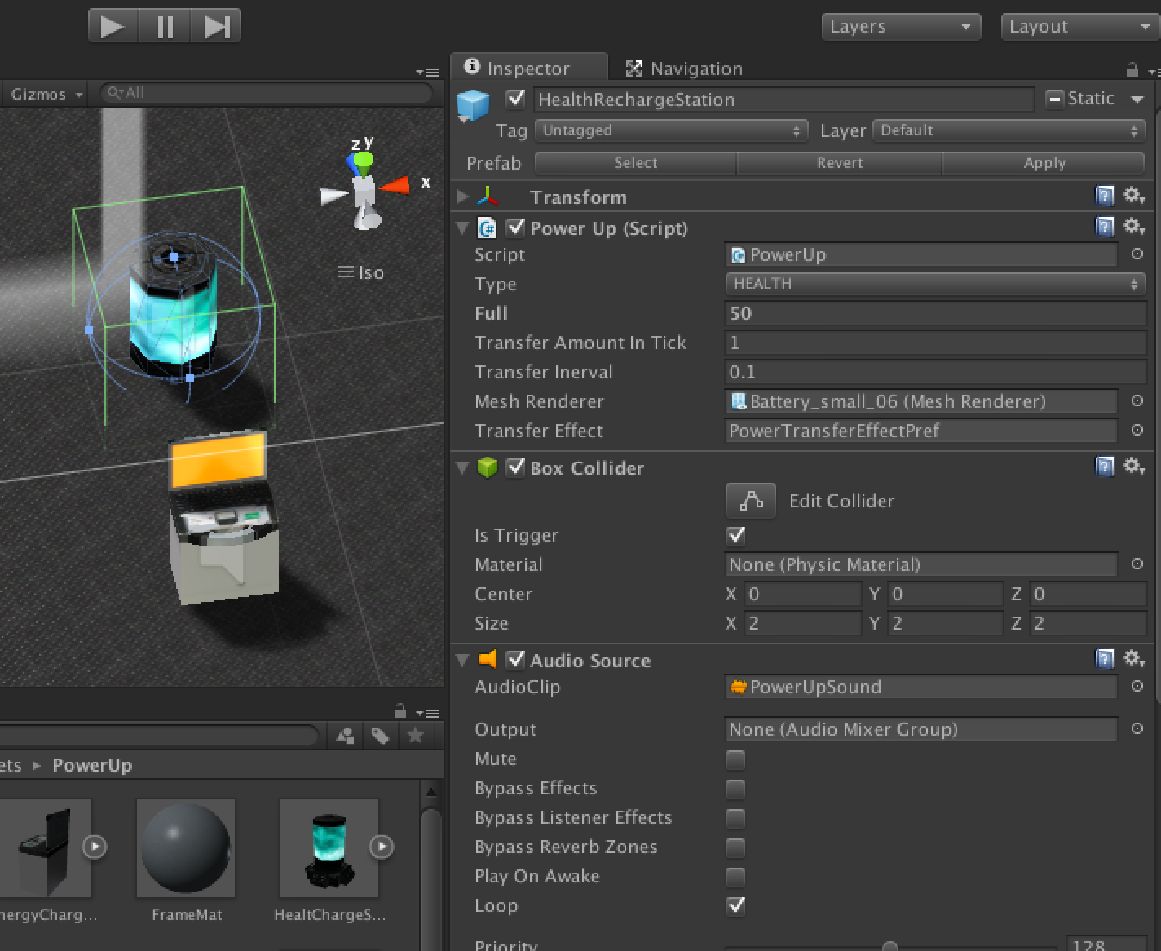Viewport: 1161px width, 951px height.
Task: Click the prefab Apply button
Action: (x=1044, y=163)
